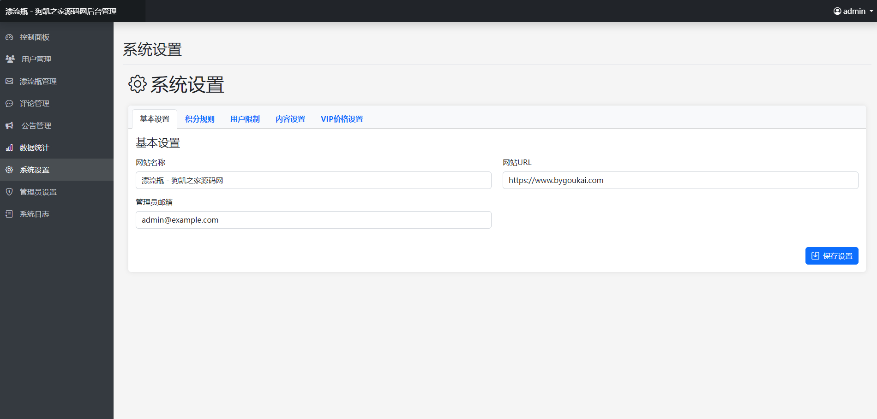Click the bar chart icon beside 数据统计

click(x=9, y=148)
